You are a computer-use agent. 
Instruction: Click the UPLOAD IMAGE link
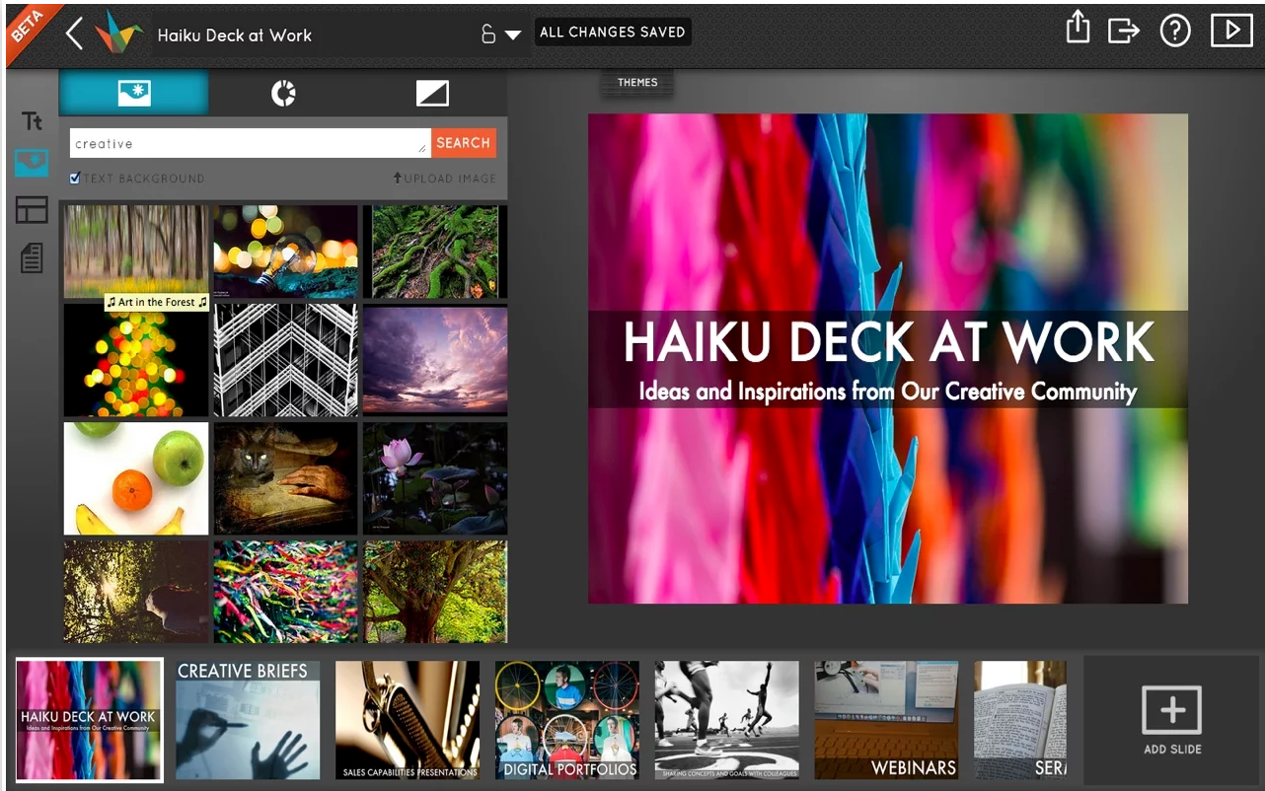(x=446, y=179)
